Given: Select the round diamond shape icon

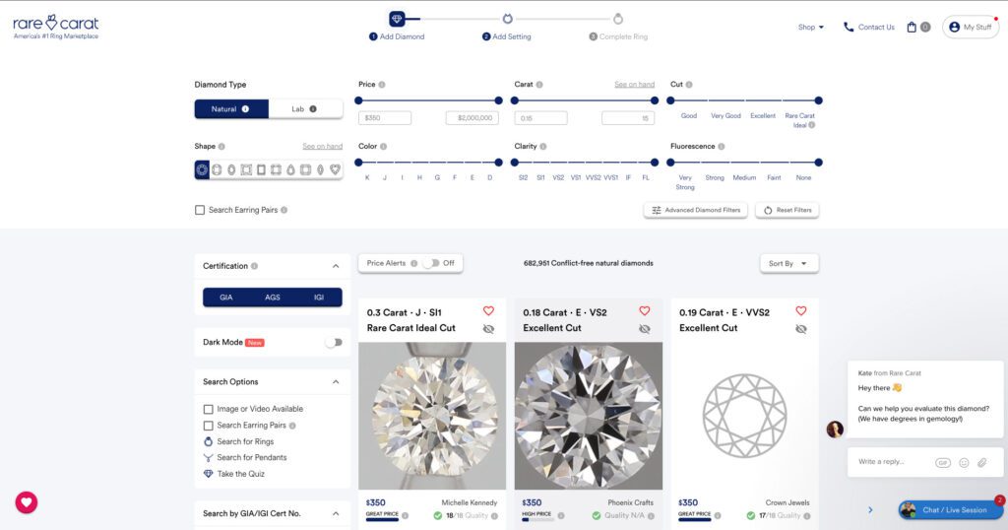Looking at the screenshot, I should pyautogui.click(x=202, y=169).
